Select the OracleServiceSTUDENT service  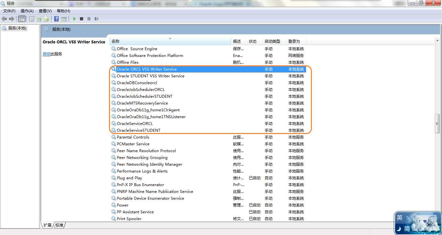(208, 130)
